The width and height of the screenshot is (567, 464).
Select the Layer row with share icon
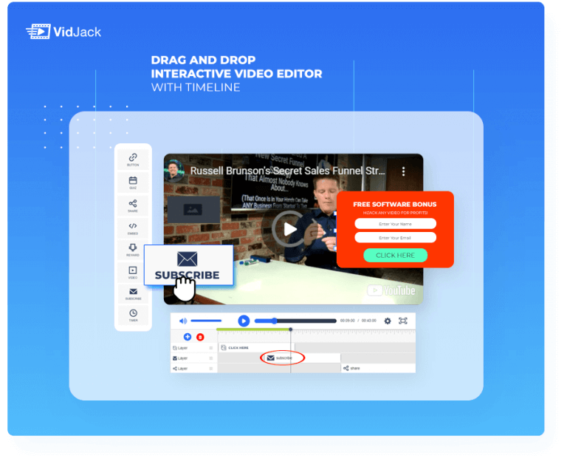tap(193, 369)
